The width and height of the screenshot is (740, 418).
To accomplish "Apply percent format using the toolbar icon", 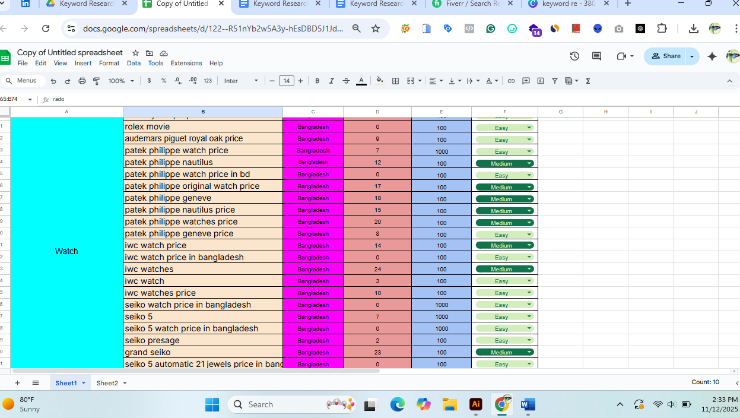I will click(163, 81).
